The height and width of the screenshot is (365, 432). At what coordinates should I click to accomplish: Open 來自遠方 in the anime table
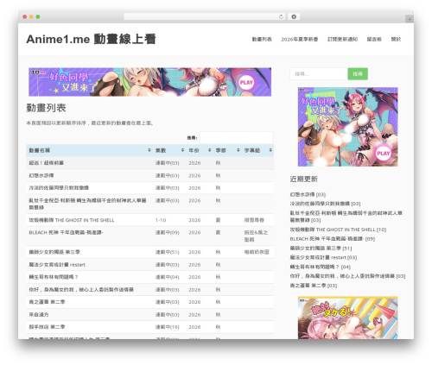click(x=39, y=315)
